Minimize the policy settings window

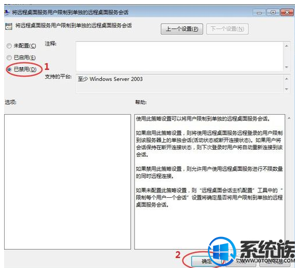(x=259, y=13)
